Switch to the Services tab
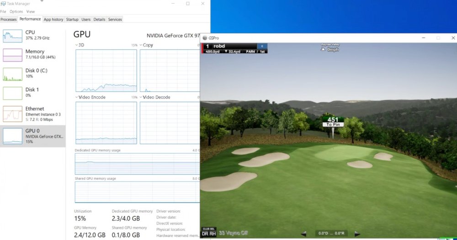 point(115,20)
